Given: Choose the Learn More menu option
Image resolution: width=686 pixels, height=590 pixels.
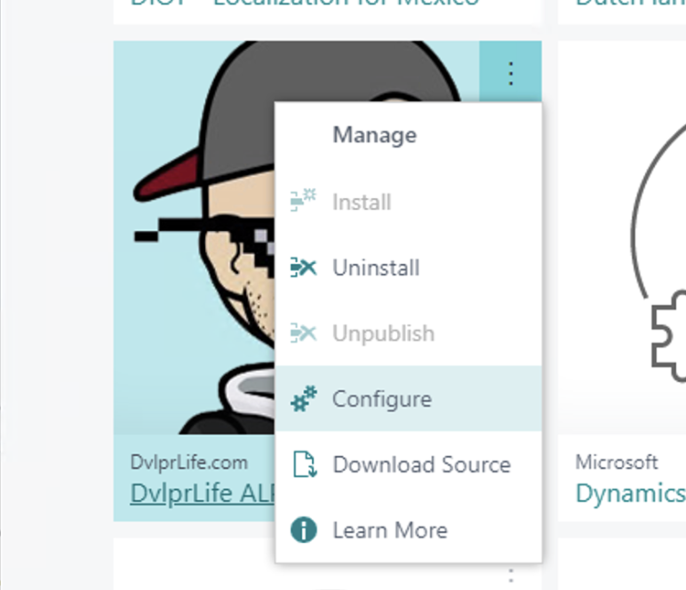Looking at the screenshot, I should 389,530.
